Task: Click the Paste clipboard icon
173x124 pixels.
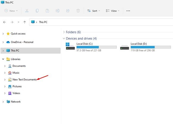Action: 47,11
